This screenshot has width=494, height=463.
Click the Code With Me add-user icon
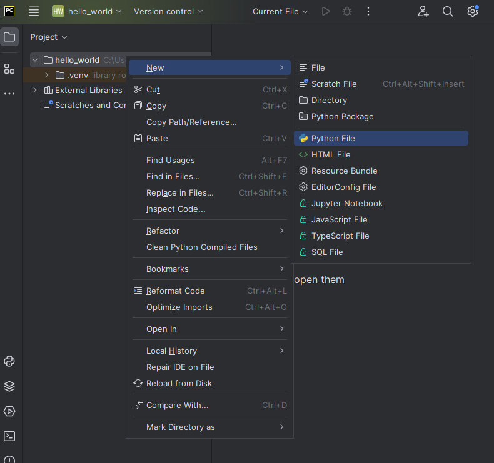(423, 11)
